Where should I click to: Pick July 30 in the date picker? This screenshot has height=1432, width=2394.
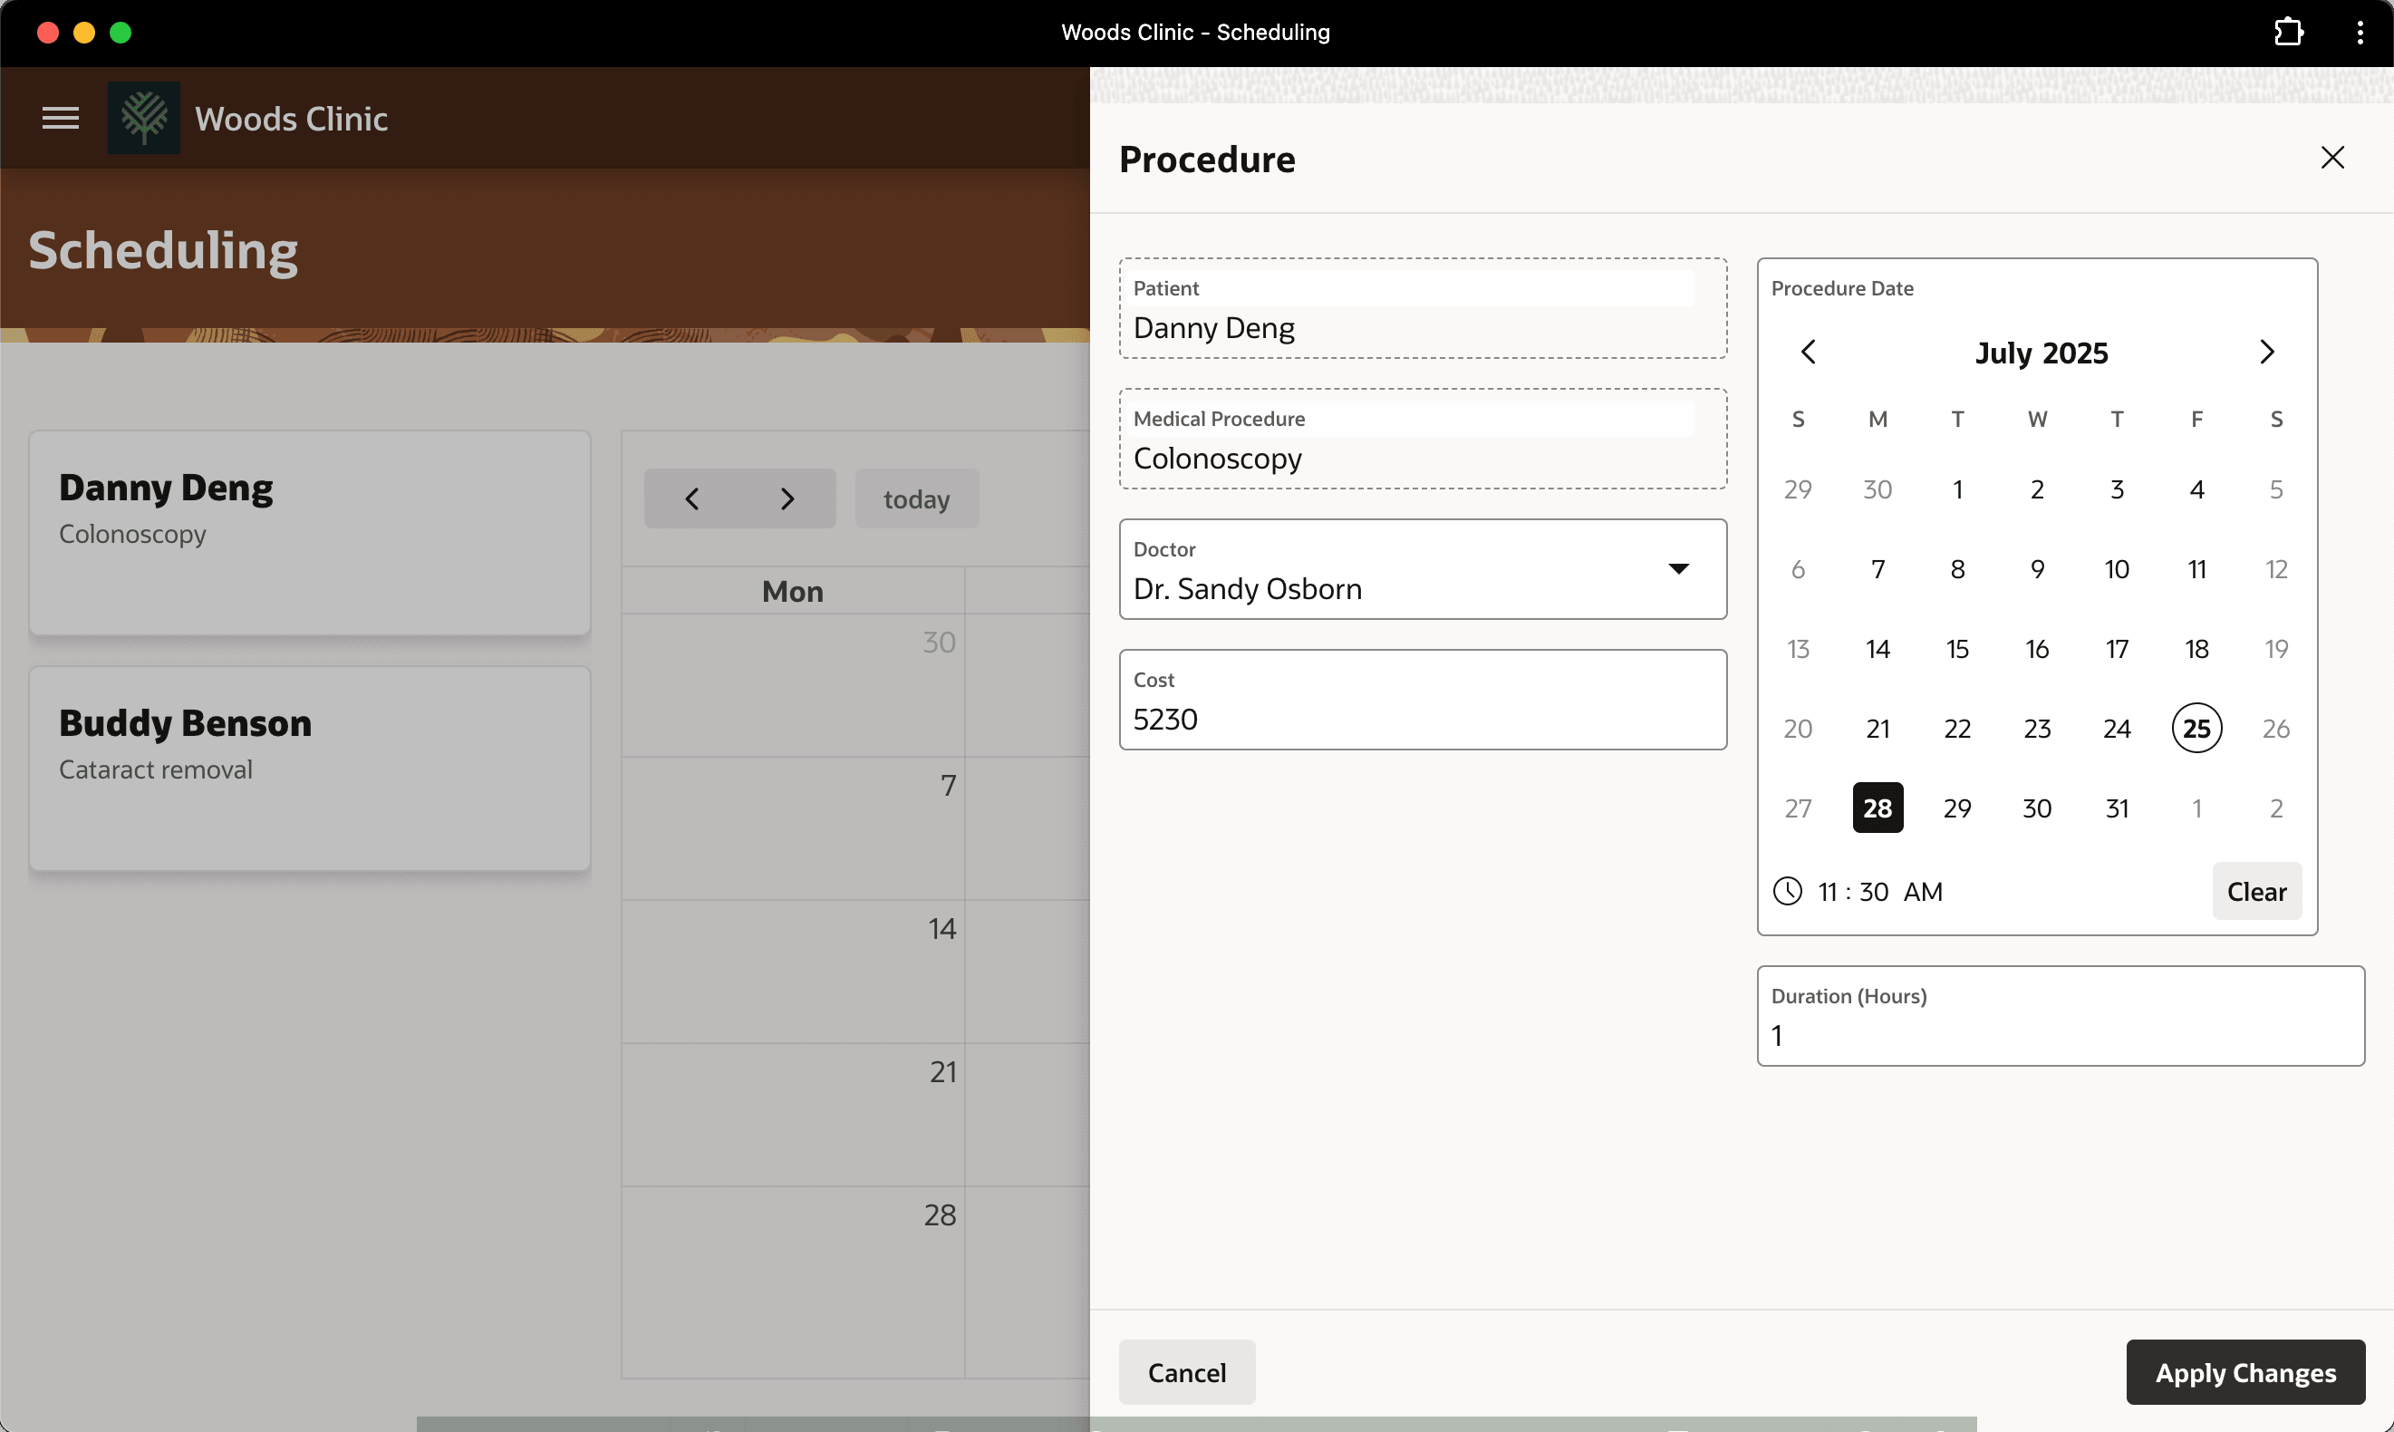click(2036, 808)
